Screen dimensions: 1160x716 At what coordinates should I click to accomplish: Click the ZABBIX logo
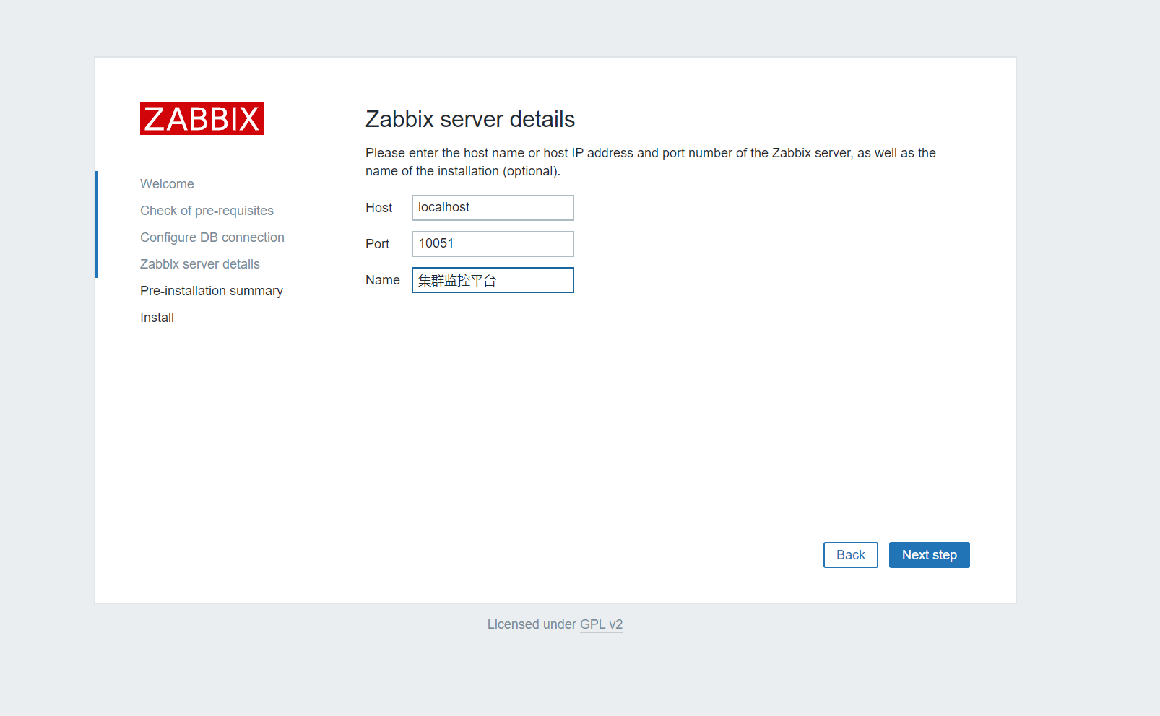click(x=202, y=118)
